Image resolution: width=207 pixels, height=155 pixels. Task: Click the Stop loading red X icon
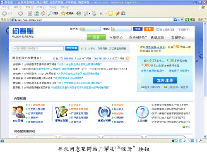pos(30,13)
